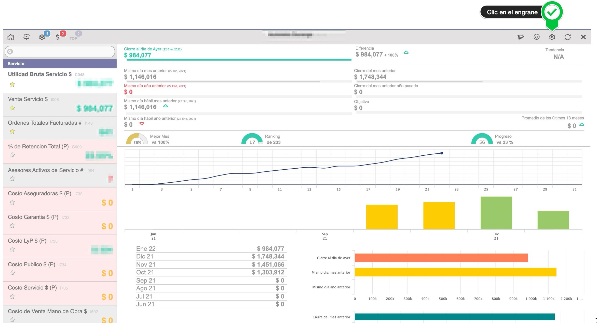Refresh the dashboard with the reload icon
597x323 pixels.
tap(567, 37)
